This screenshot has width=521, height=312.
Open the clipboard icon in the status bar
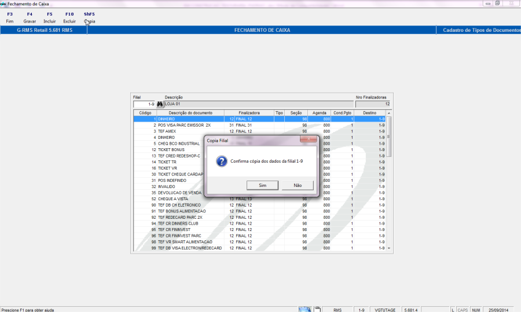click(x=317, y=310)
